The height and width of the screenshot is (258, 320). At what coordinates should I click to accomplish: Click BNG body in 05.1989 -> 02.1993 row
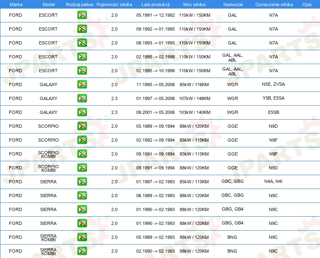click(232, 237)
